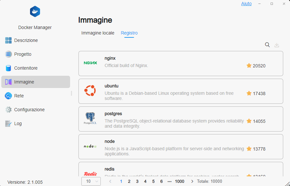Image resolution: width=290 pixels, height=186 pixels.
Task: Go to page 3
Action: click(137, 181)
